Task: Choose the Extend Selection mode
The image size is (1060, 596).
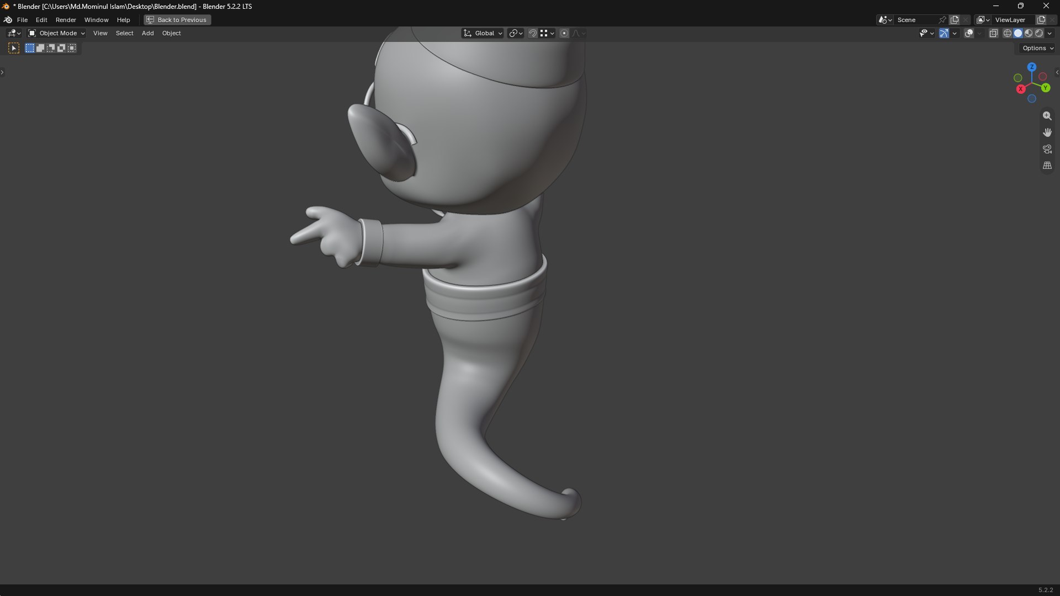Action: coord(40,48)
